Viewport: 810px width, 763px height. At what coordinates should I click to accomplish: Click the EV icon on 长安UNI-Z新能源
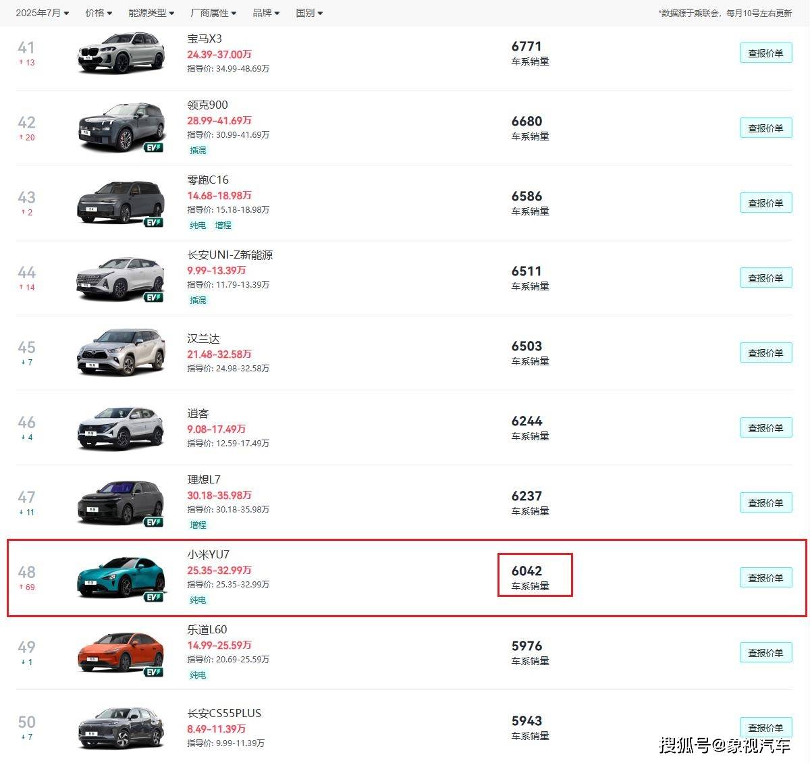153,297
